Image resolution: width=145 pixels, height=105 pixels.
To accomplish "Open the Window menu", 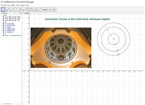I will click(x=23, y=5).
